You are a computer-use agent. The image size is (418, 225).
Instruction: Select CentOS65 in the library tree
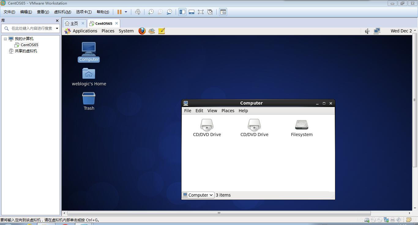click(29, 45)
